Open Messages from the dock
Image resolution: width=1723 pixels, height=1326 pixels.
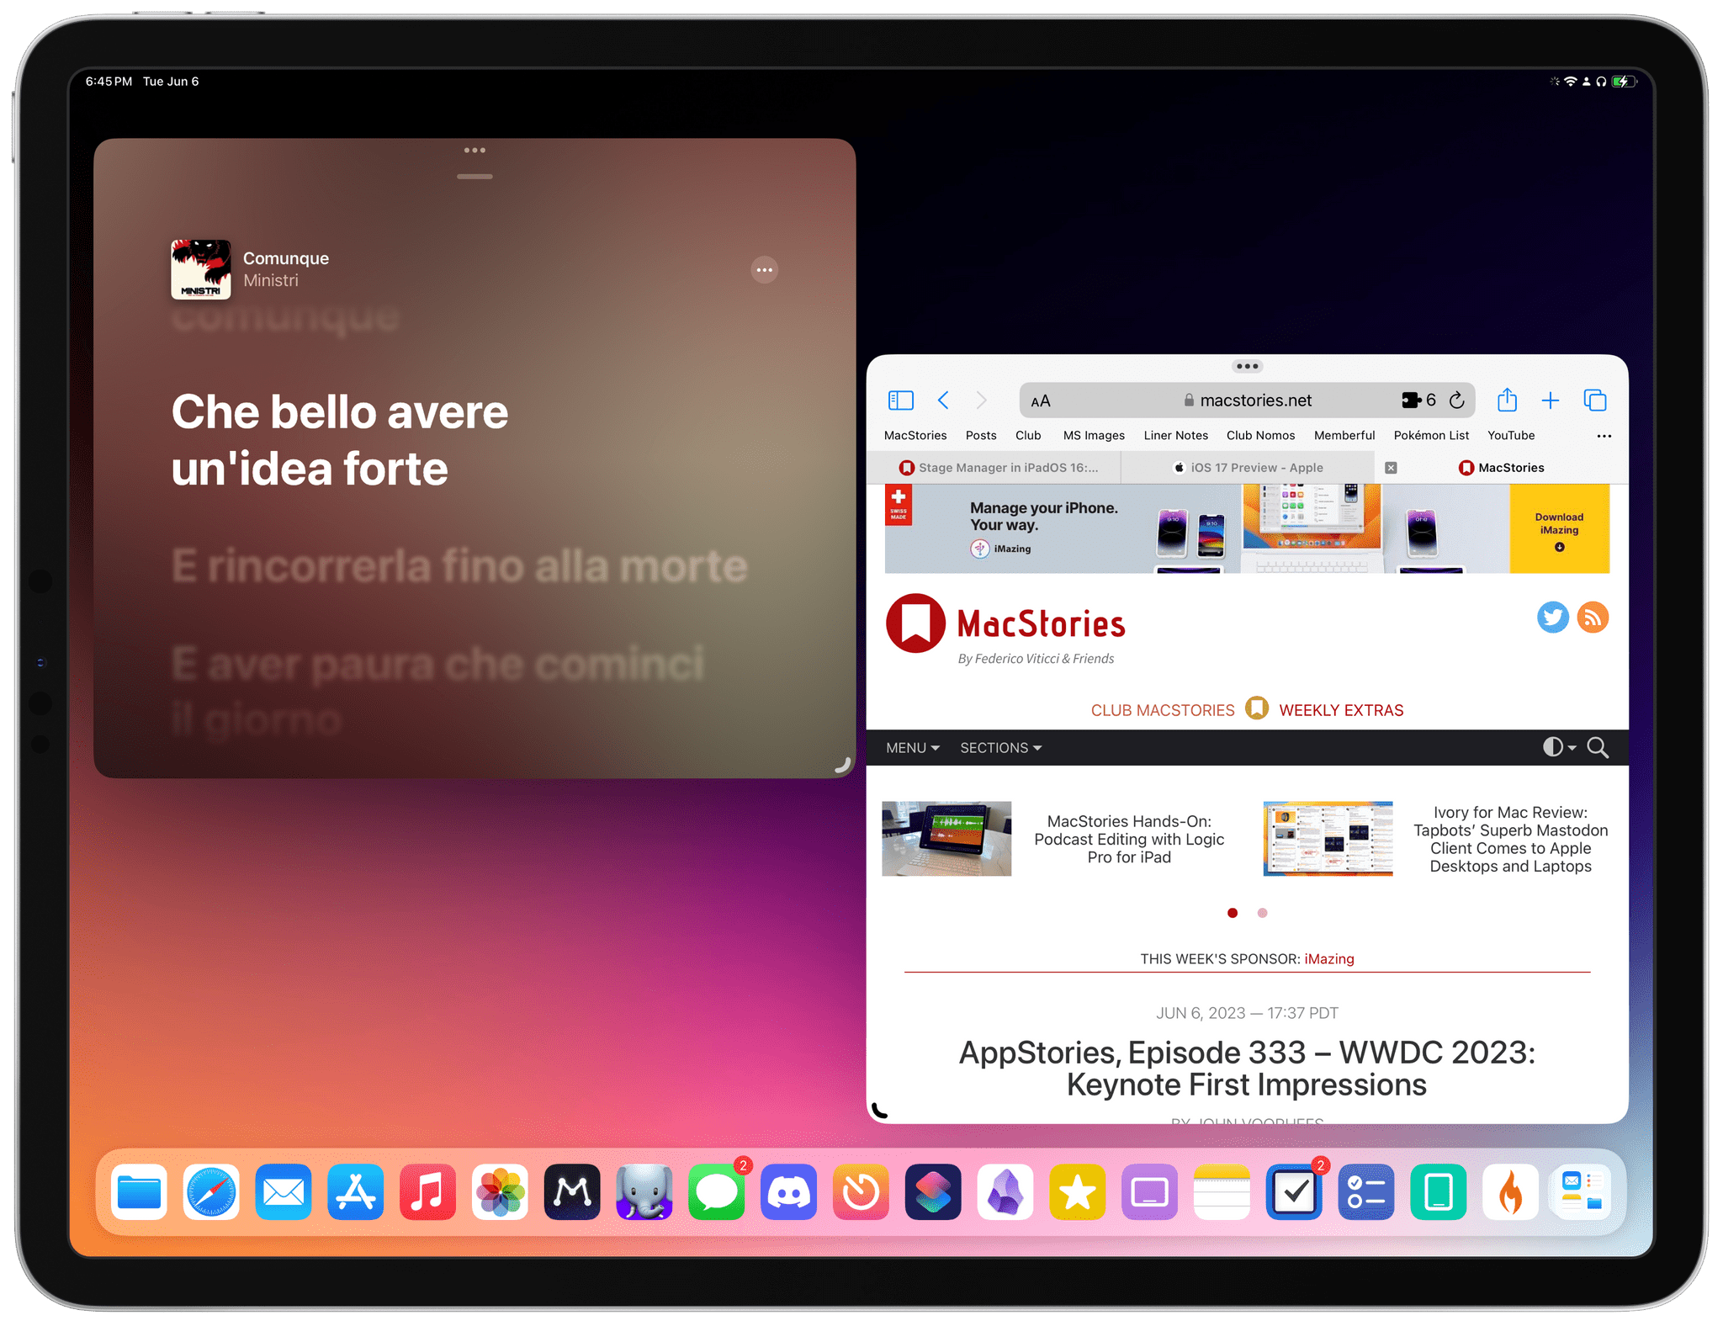[717, 1192]
